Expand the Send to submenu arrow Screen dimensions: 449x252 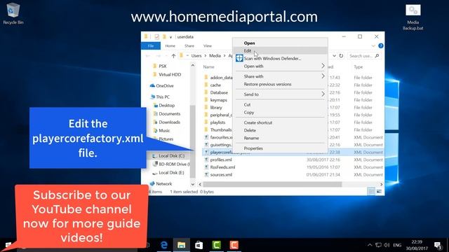pyautogui.click(x=323, y=94)
